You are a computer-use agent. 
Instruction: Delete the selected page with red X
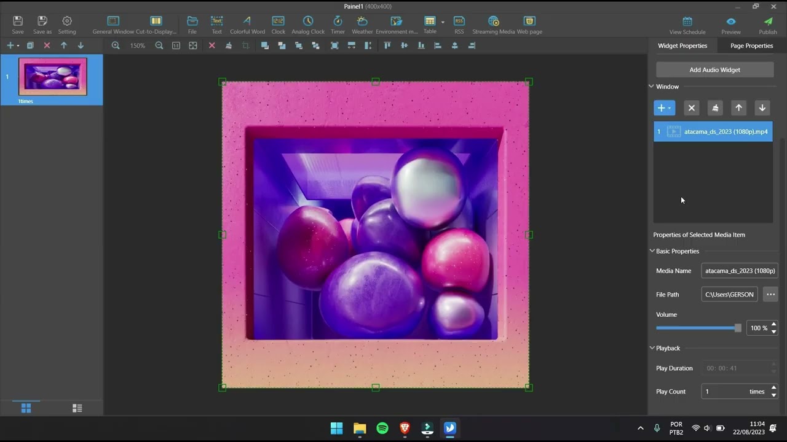pos(47,45)
